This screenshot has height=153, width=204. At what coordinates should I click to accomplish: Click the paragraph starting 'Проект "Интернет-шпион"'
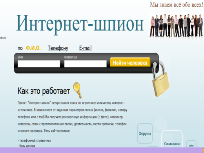tap(73, 117)
